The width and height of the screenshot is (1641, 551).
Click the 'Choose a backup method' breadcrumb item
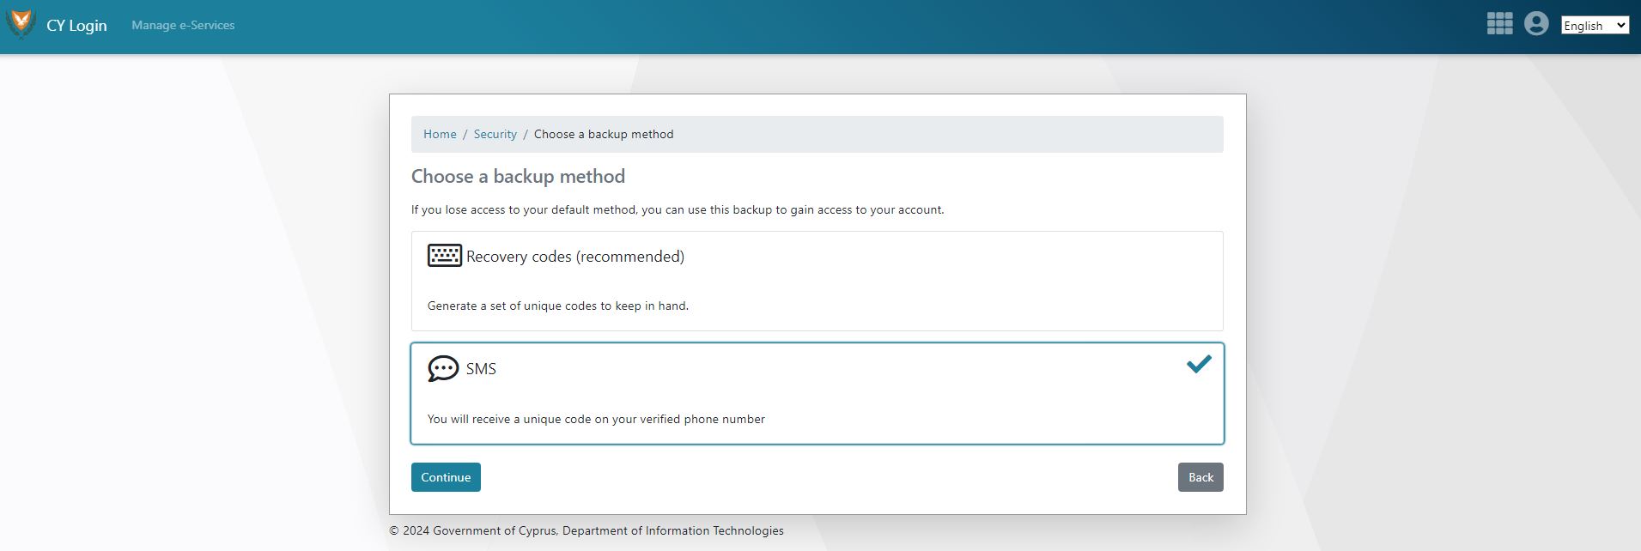(604, 135)
